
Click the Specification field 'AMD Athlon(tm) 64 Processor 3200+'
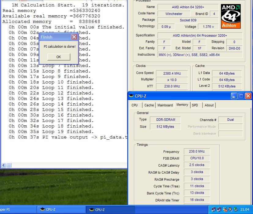[x=200, y=35]
